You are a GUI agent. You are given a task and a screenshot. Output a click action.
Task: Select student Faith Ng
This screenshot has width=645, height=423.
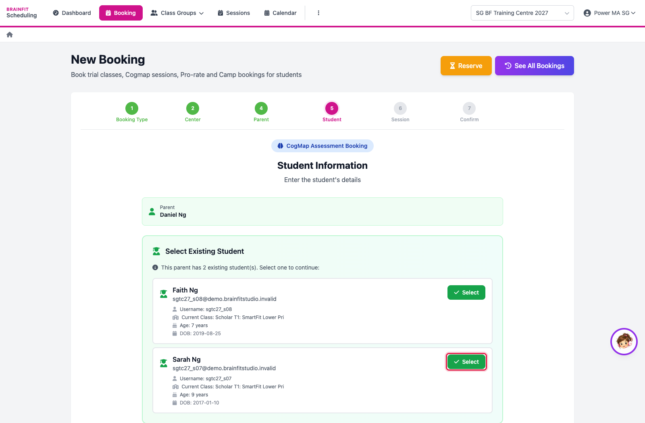point(466,292)
